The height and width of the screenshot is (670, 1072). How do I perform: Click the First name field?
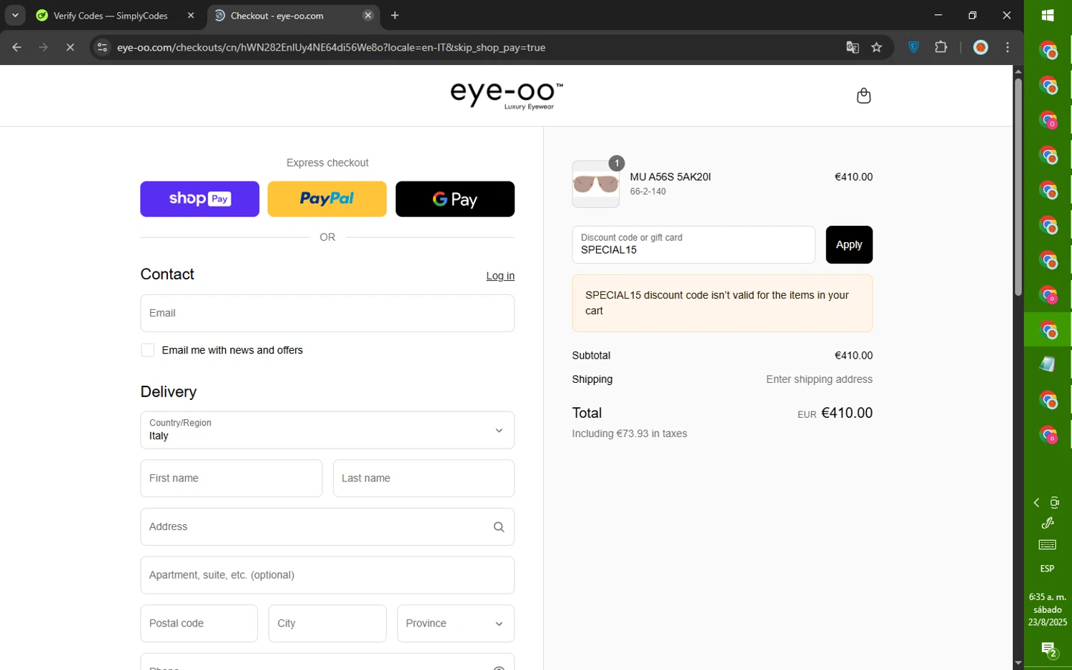[x=231, y=479]
